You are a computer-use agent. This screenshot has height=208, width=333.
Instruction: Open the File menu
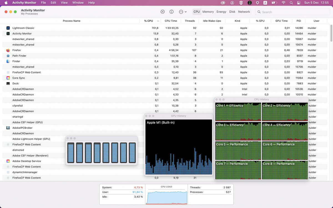coord(43,3)
